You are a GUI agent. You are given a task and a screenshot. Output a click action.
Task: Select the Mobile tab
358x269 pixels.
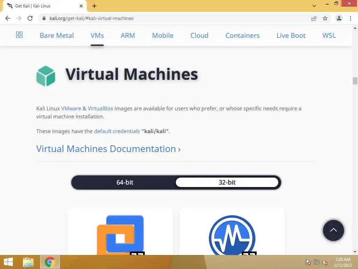pos(163,35)
